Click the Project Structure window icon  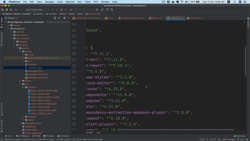pos(107,10)
